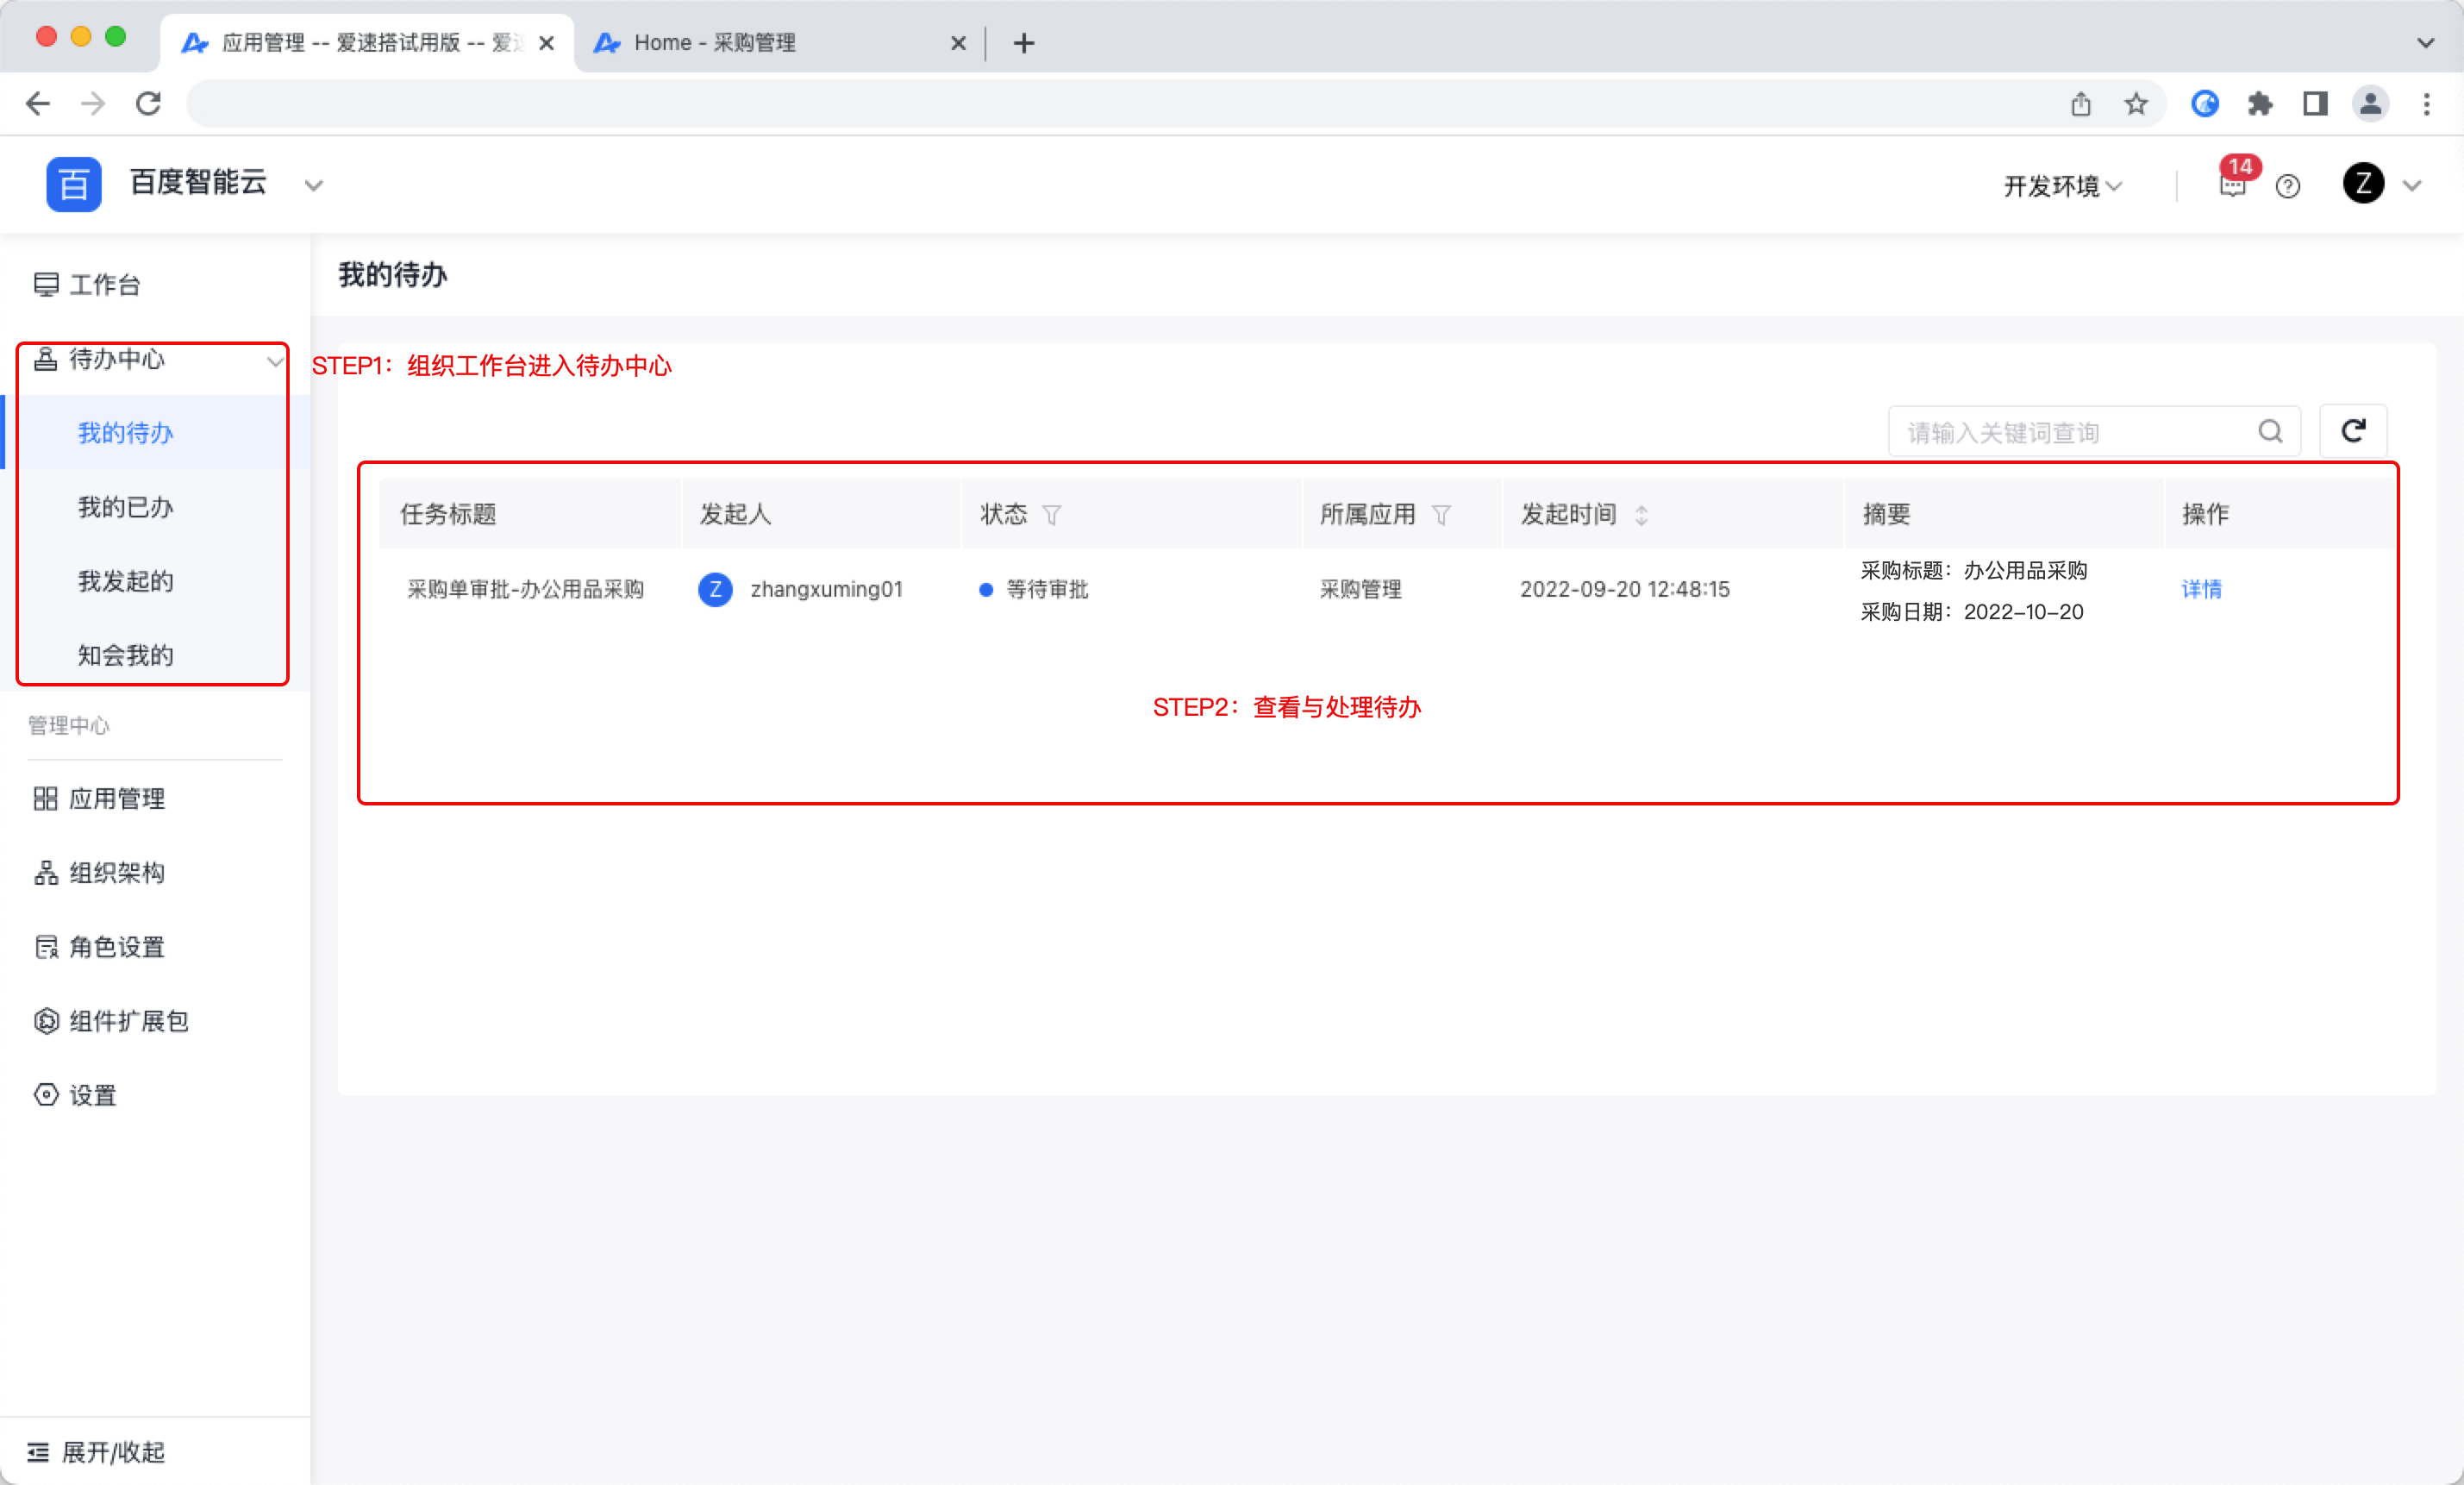
Task: Open 角色设置 in the sidebar
Action: coord(99,947)
